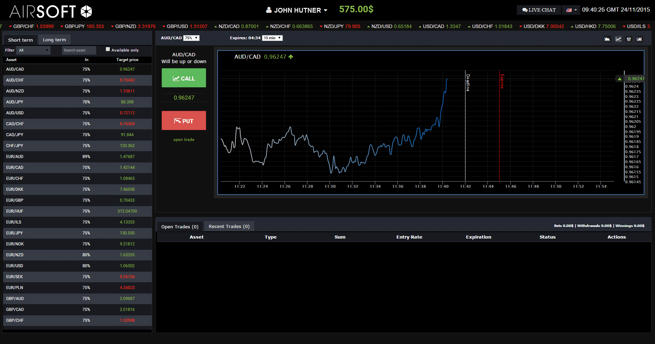Open the Filter All dropdown

pyautogui.click(x=33, y=51)
